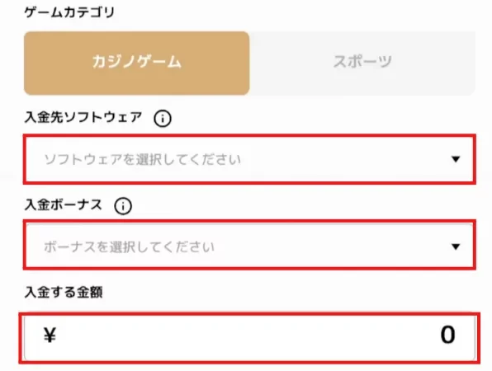Open the software selection dropdown arrow
Screen dimensions: 492x371
click(456, 159)
